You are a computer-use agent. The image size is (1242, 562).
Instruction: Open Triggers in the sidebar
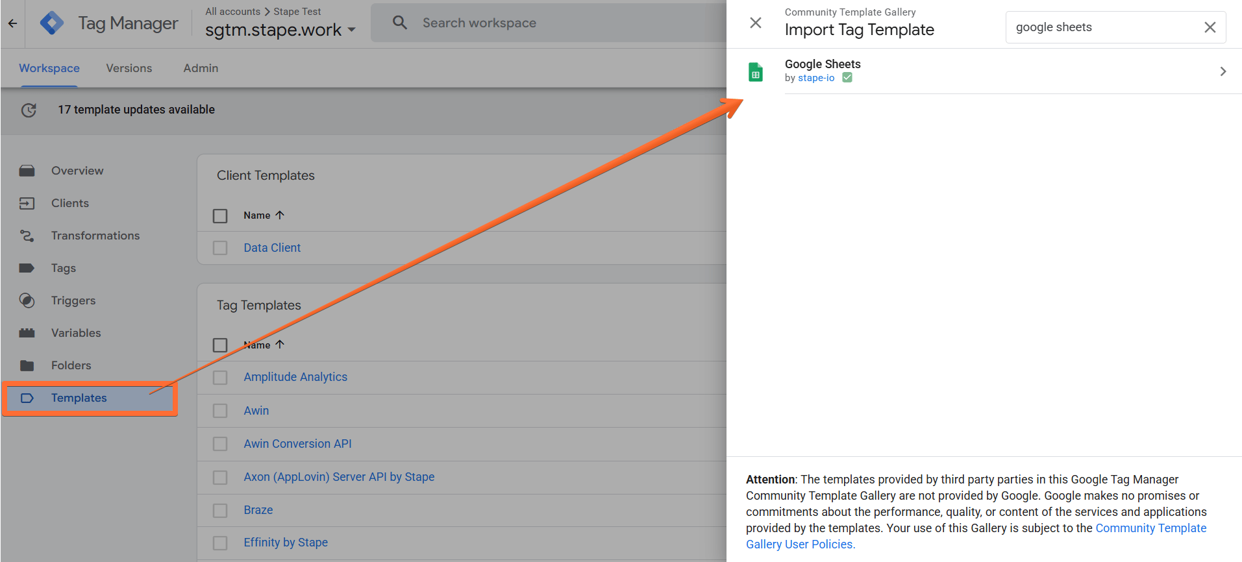[x=73, y=300]
